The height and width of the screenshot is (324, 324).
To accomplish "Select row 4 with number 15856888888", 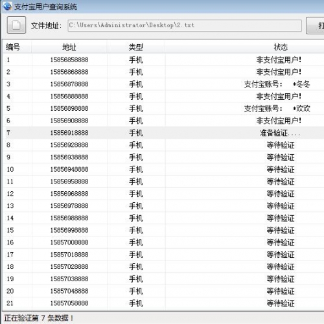I will (x=163, y=97).
